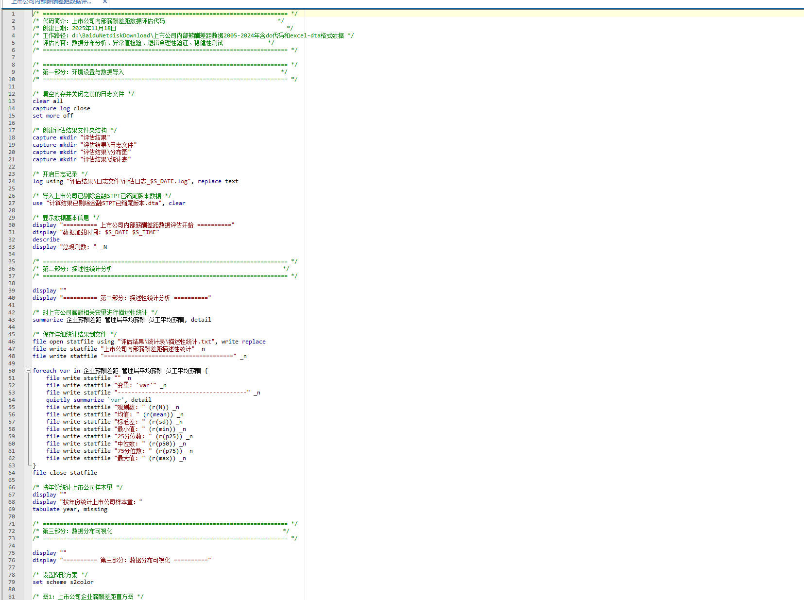The image size is (804, 600).
Task: Click the comment '创建评估结果文件夹结构'
Action: 75,130
